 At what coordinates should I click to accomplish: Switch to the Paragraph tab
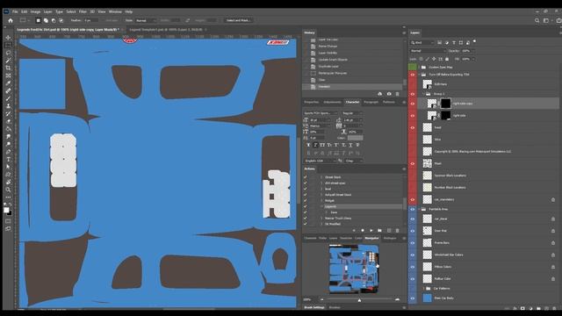(x=371, y=102)
